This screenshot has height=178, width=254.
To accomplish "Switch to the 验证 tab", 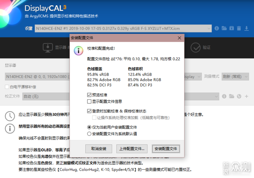I will click(x=201, y=47).
